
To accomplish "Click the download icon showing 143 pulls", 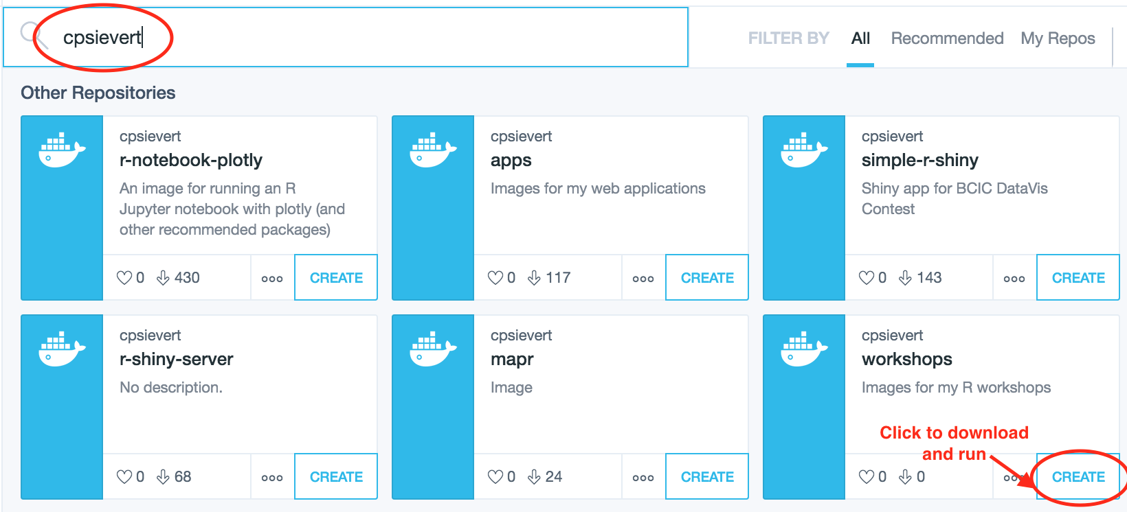I will click(905, 278).
